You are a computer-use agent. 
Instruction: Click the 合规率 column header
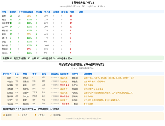[x=30, y=12]
